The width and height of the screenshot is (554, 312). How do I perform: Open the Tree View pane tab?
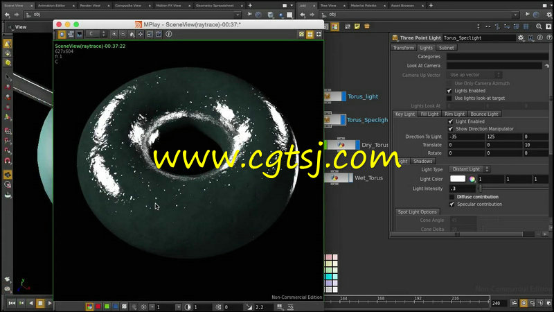click(328, 6)
